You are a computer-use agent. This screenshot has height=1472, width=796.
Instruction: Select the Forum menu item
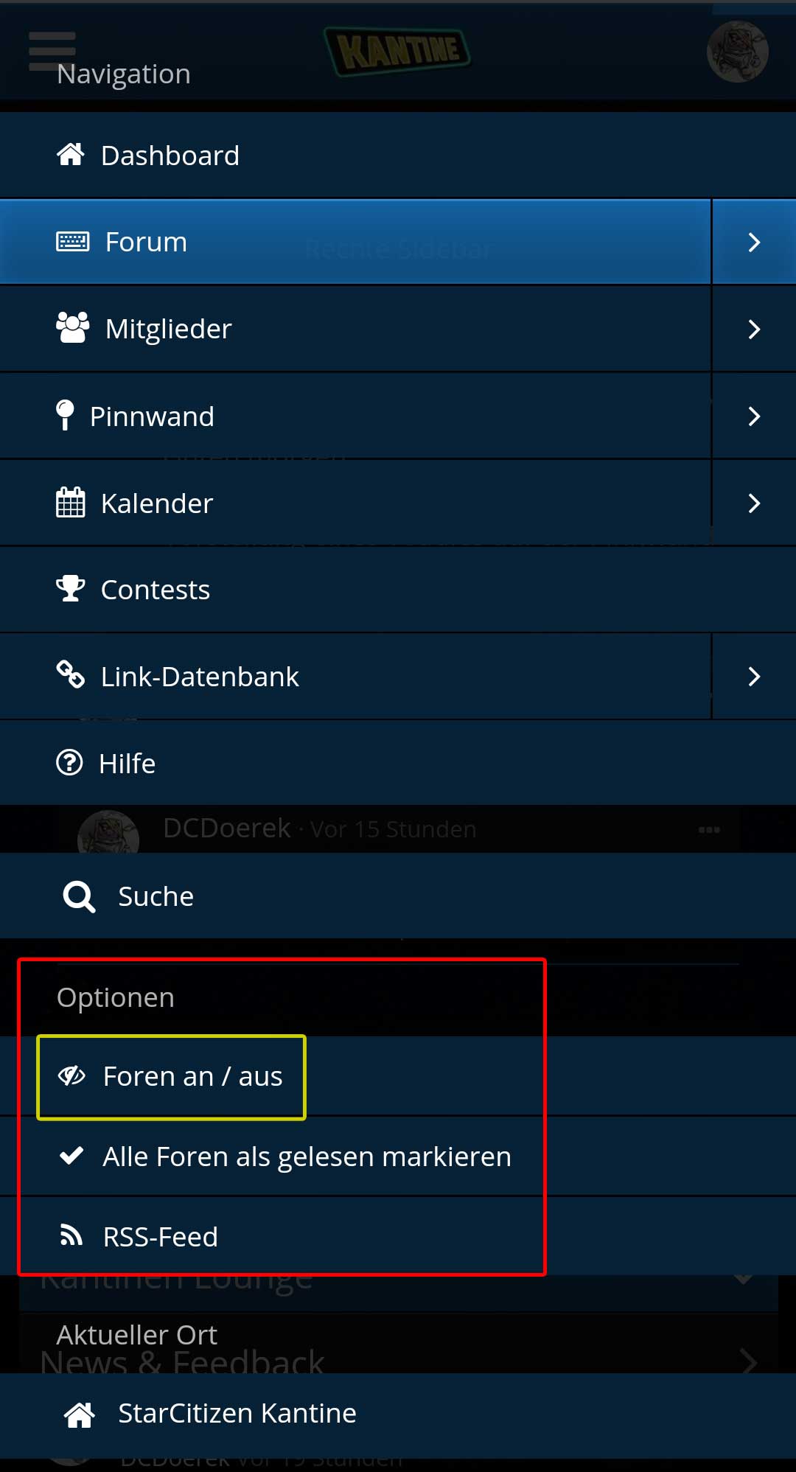pyautogui.click(x=146, y=242)
